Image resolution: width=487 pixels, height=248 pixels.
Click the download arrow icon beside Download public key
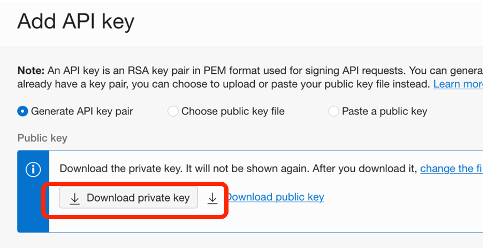pos(212,198)
